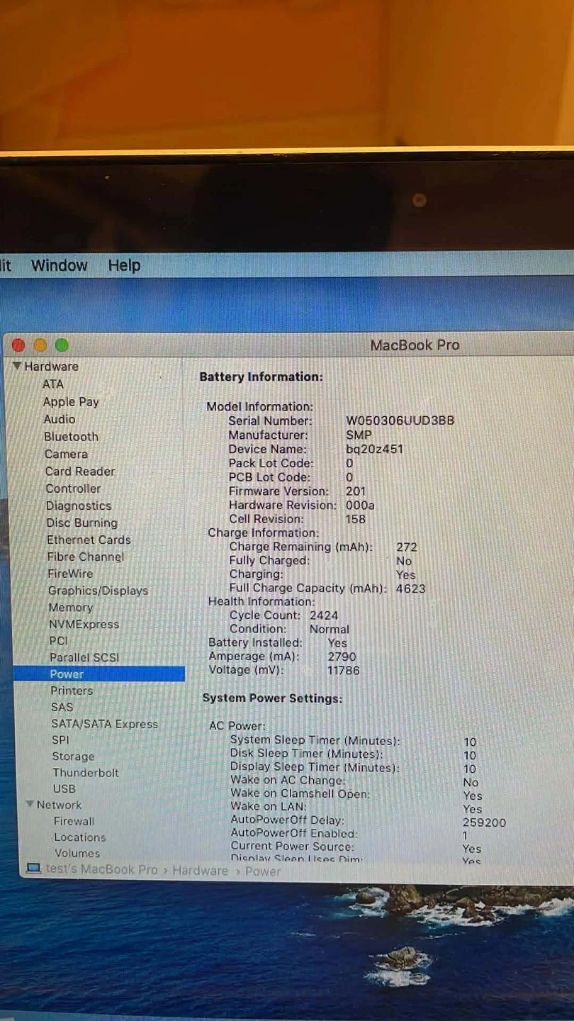574x1021 pixels.
Task: Select USB in the sidebar
Action: 64,788
